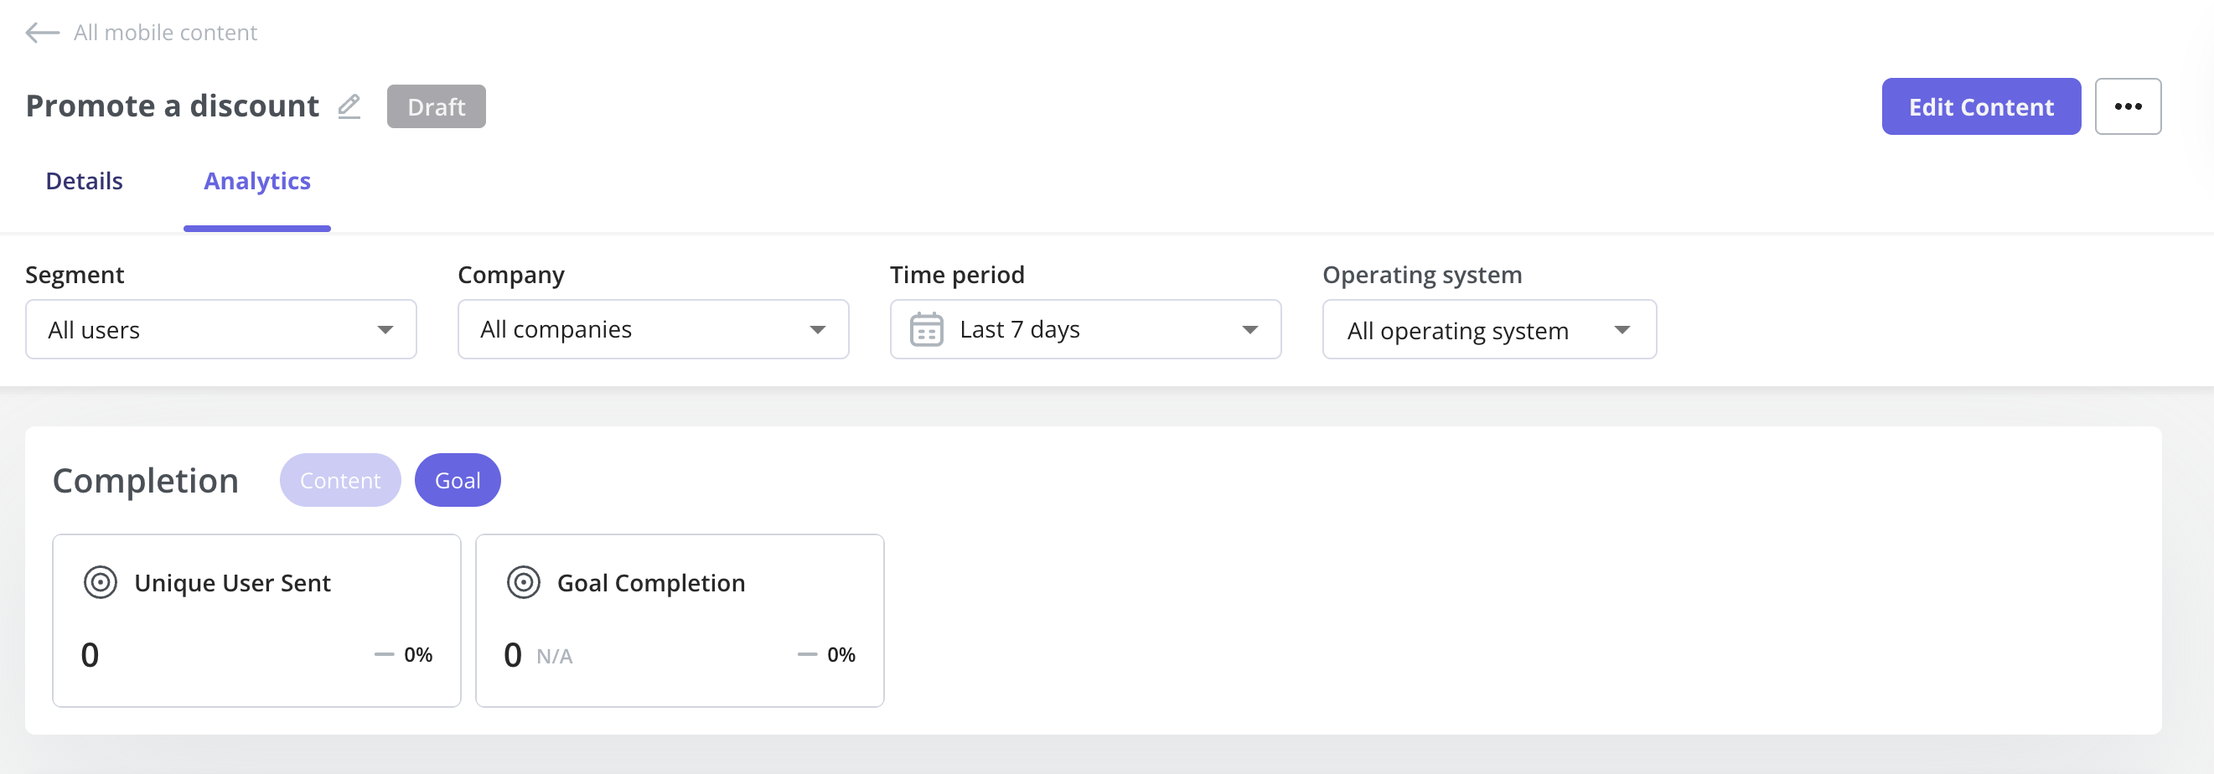Open the three-dots more options menu
Screen dimensions: 2214x774
point(2127,106)
